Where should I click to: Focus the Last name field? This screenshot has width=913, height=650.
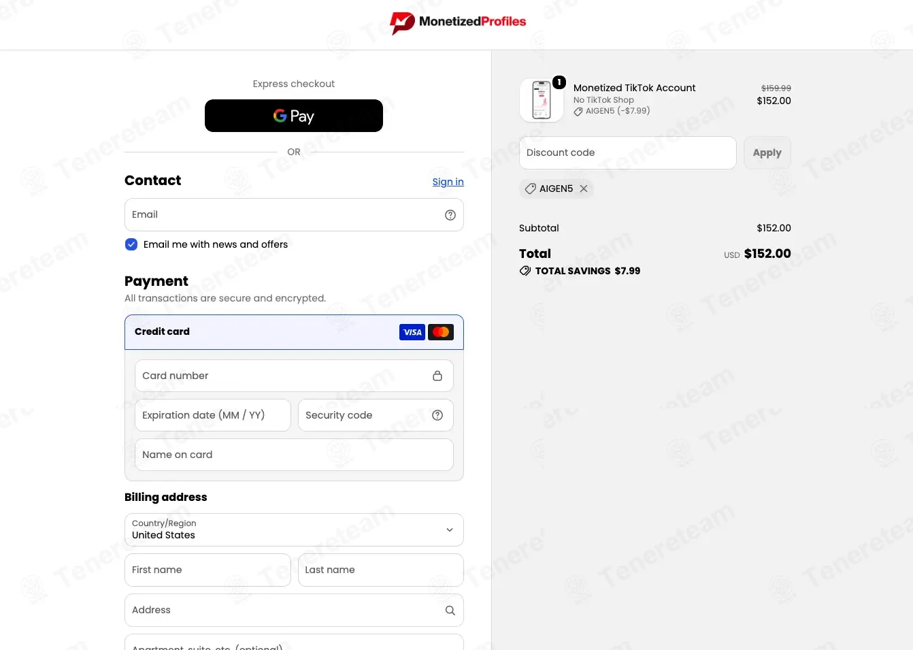[381, 570]
